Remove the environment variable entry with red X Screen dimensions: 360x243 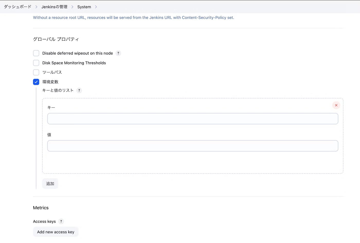pos(336,105)
